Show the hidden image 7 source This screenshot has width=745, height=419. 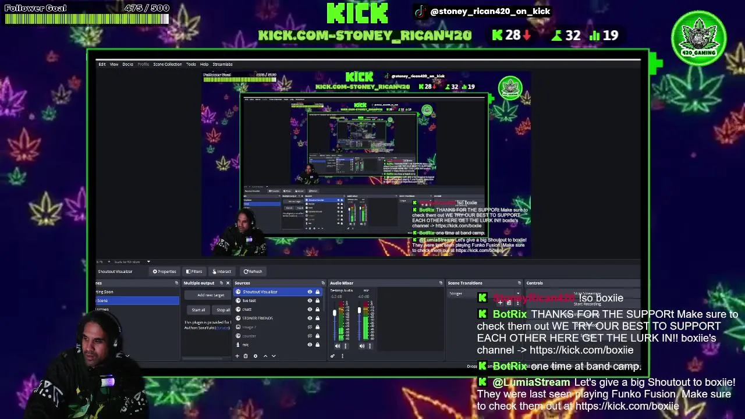coord(310,327)
